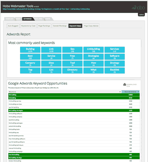Sort by the Search Volume column header
The width and height of the screenshot is (148, 162).
point(131,92)
